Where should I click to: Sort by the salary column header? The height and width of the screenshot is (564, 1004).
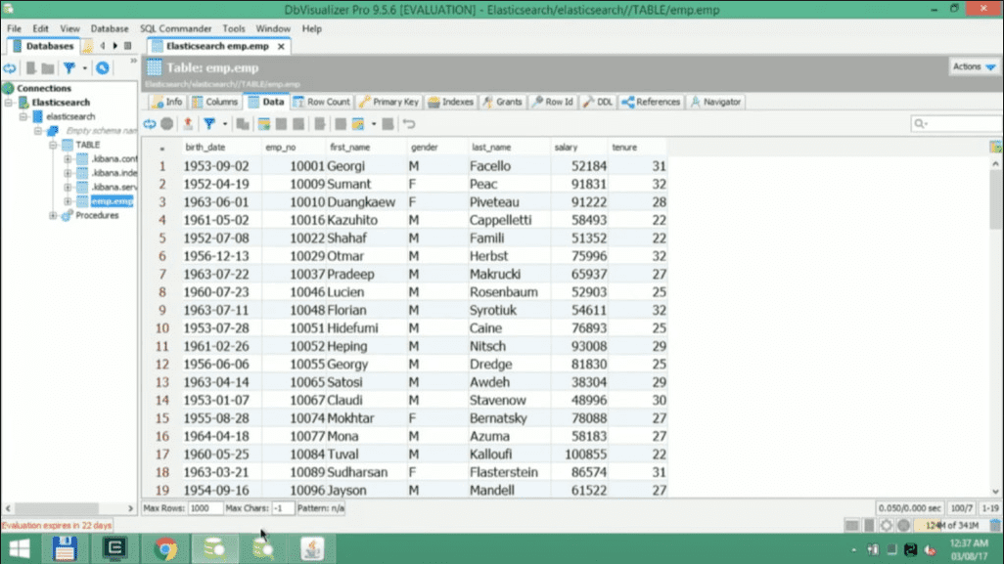click(x=566, y=147)
